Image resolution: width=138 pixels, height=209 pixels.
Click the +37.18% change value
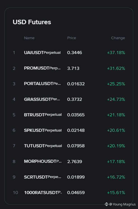[x=116, y=53]
